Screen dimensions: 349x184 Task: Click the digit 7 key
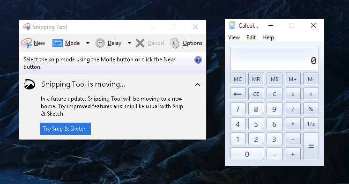click(x=238, y=109)
